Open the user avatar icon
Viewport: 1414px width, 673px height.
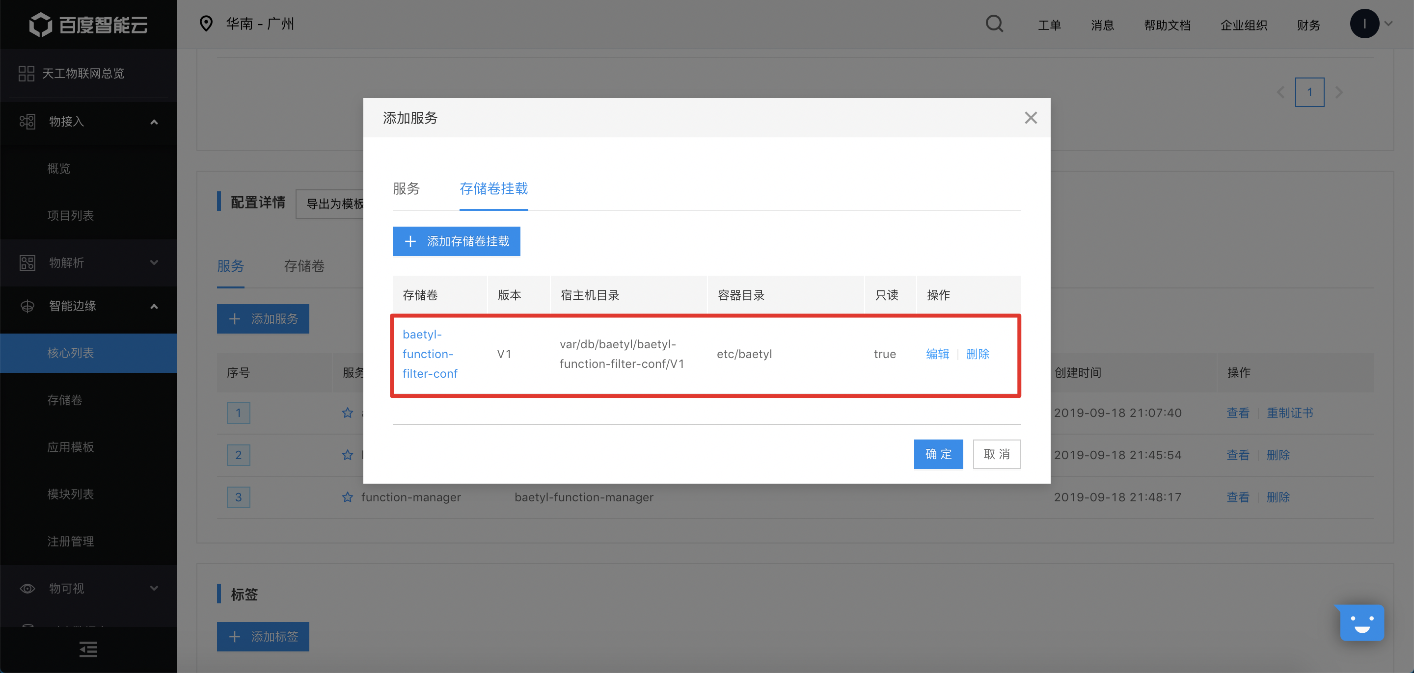pos(1364,24)
